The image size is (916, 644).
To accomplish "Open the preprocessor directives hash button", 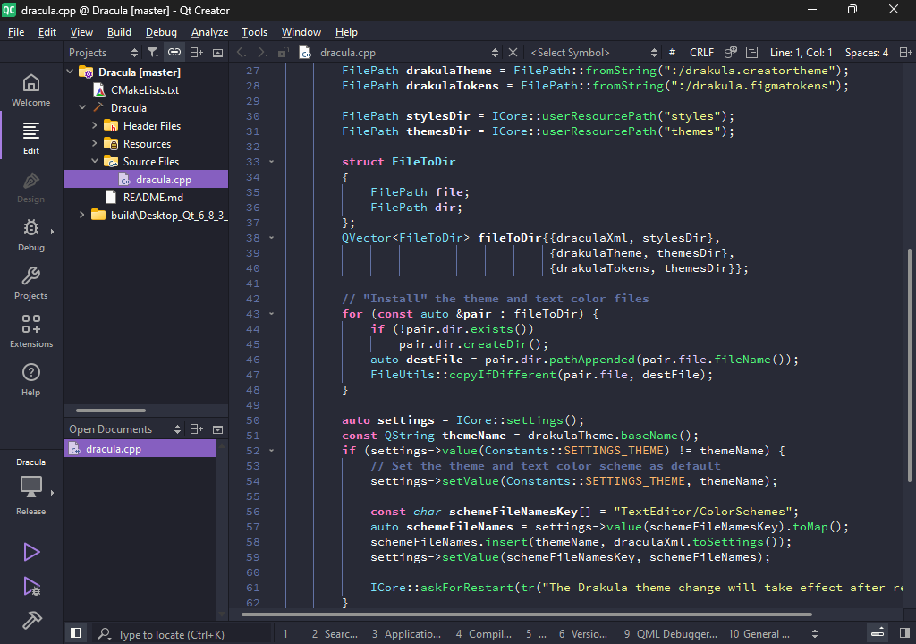I will point(672,53).
